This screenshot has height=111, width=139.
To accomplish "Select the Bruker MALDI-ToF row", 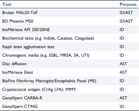I will (69, 13).
